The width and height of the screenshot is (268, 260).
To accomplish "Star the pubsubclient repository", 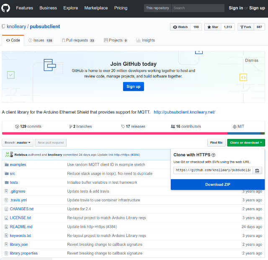I will (x=213, y=27).
